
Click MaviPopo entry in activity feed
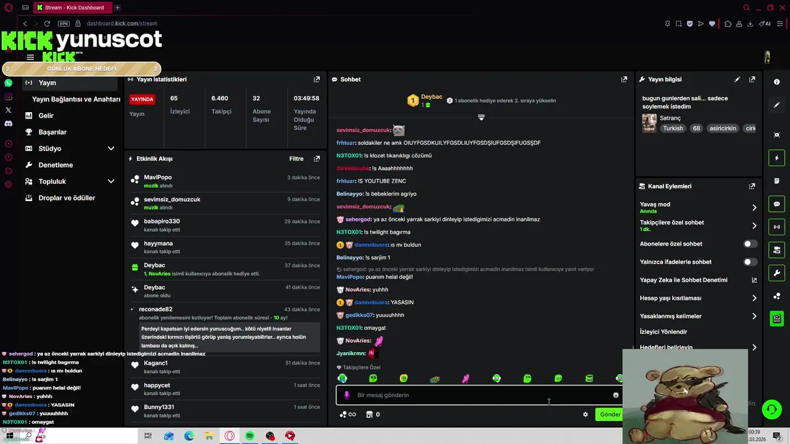225,181
